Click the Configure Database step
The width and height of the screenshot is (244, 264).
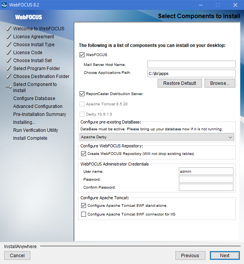[34, 98]
